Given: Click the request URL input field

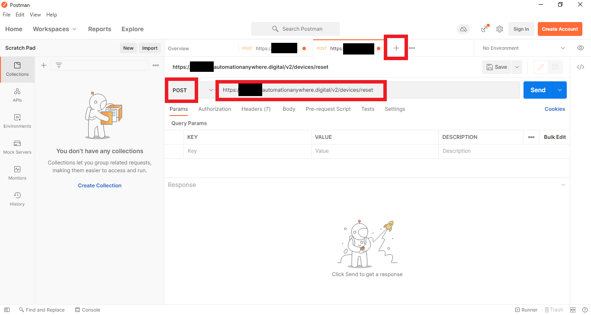Looking at the screenshot, I should 369,90.
